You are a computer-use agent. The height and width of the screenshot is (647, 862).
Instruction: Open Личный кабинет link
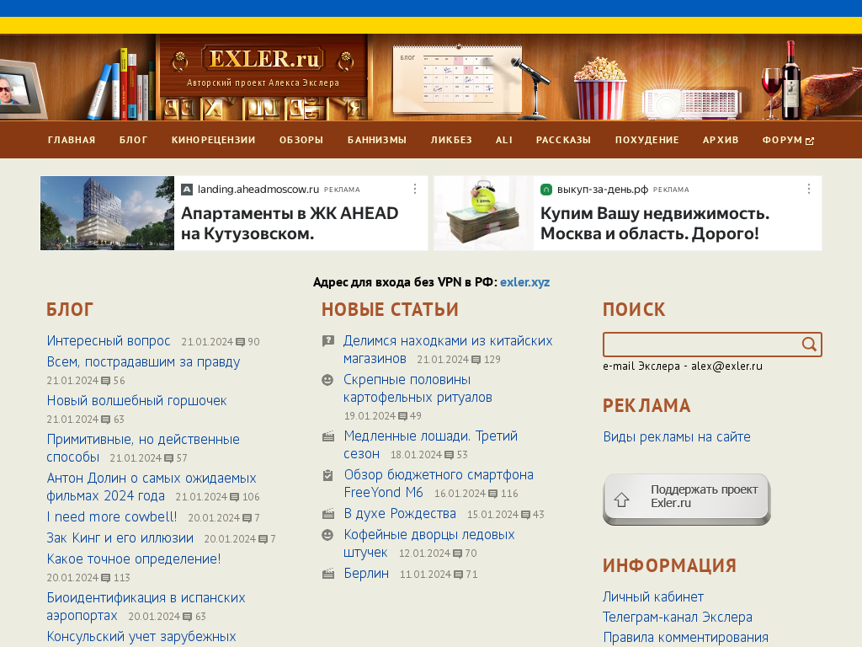pyautogui.click(x=653, y=597)
